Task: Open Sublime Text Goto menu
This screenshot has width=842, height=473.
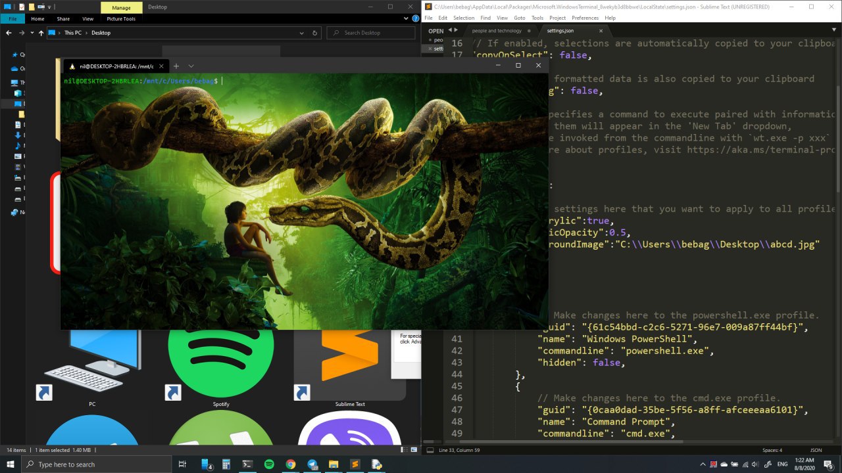Action: click(x=520, y=18)
